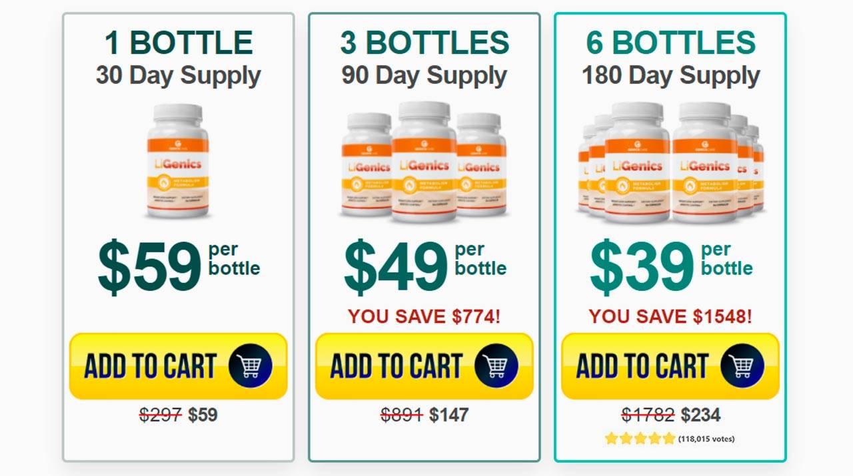Click the 118,015 votes label
This screenshot has width=853, height=476.
click(x=706, y=439)
